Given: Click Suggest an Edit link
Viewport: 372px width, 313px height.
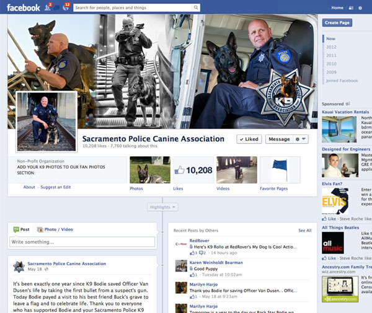Looking at the screenshot, I should [x=56, y=187].
